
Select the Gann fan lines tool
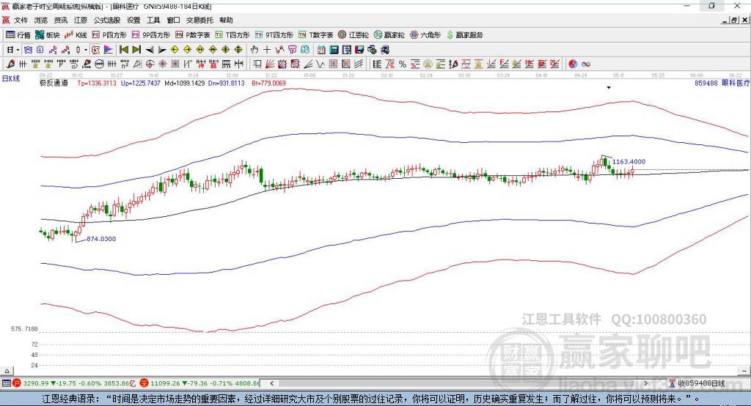(270, 64)
